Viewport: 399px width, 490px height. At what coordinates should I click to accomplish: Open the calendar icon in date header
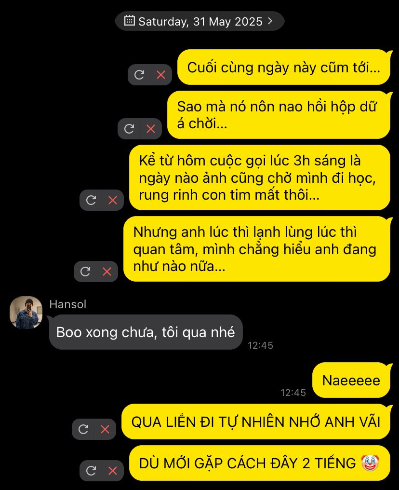point(129,21)
